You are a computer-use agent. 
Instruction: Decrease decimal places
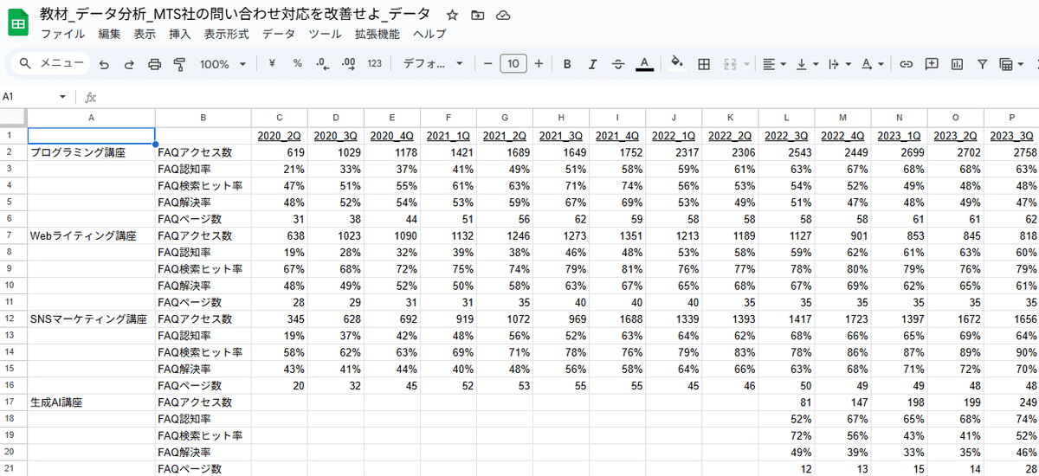(322, 64)
